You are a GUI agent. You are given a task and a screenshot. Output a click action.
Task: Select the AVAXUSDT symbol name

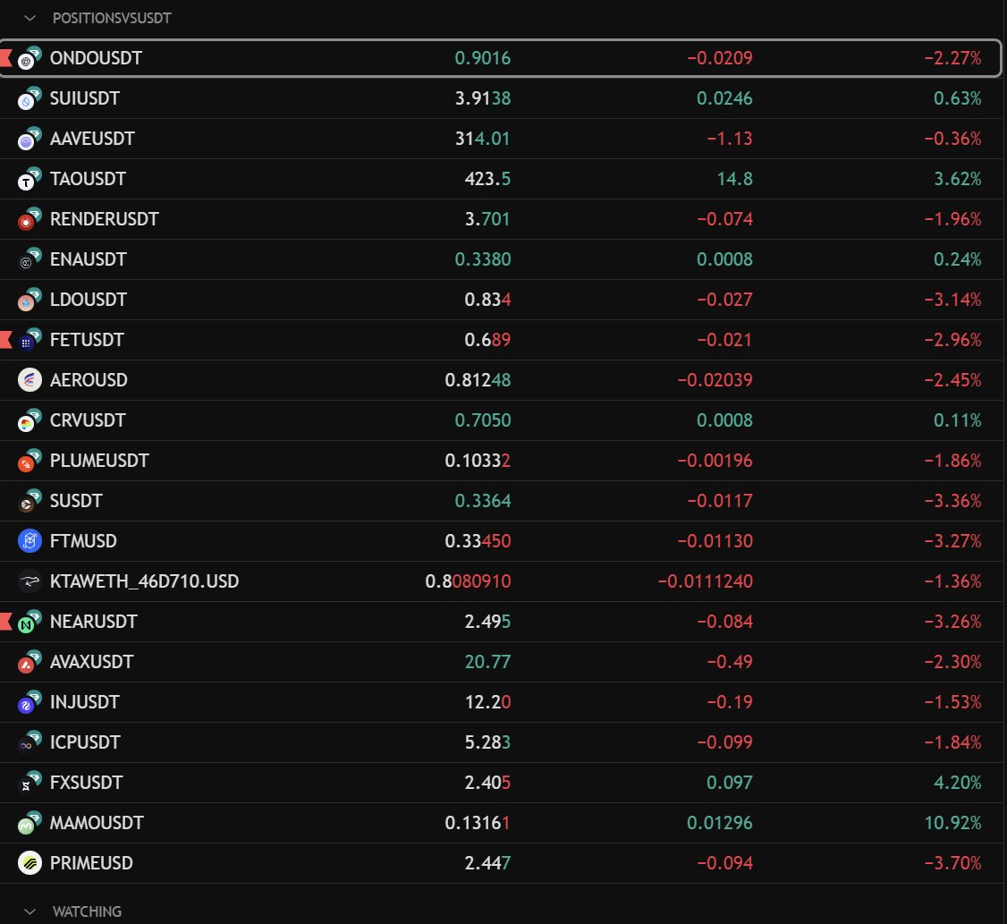(x=91, y=662)
